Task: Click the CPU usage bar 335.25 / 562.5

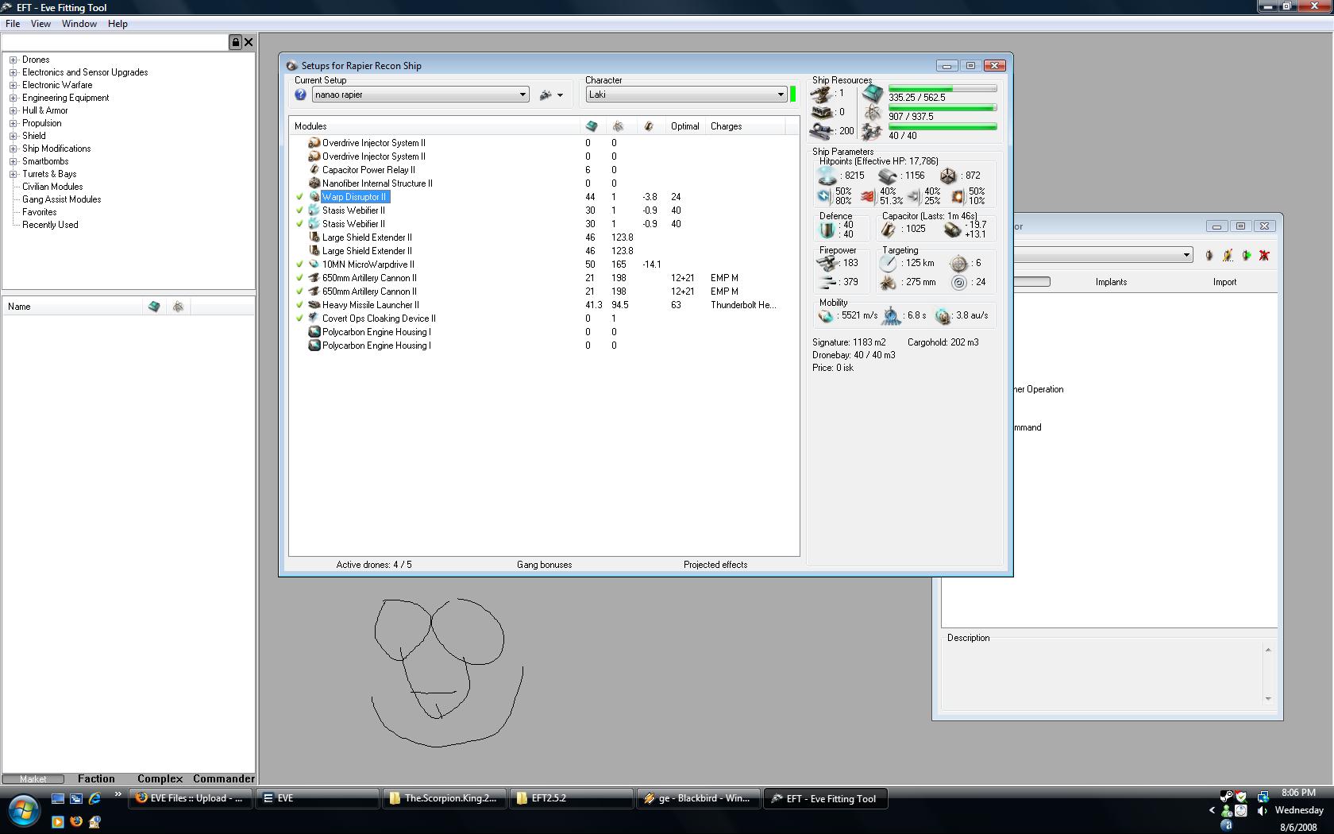Action: tap(943, 89)
